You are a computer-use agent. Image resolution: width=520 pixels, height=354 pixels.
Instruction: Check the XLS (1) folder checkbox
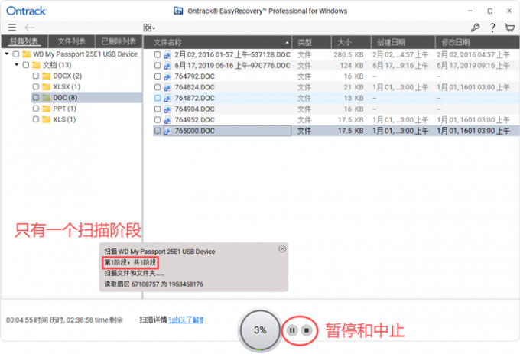pos(36,119)
